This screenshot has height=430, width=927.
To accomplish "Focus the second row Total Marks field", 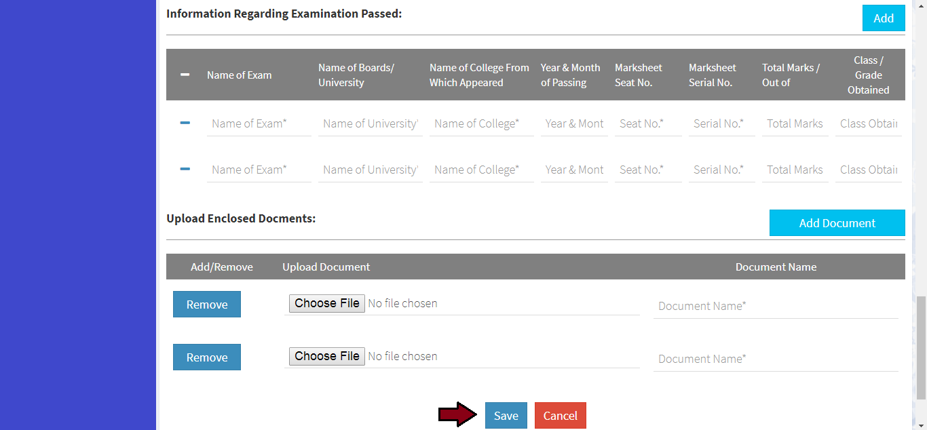I will [795, 170].
